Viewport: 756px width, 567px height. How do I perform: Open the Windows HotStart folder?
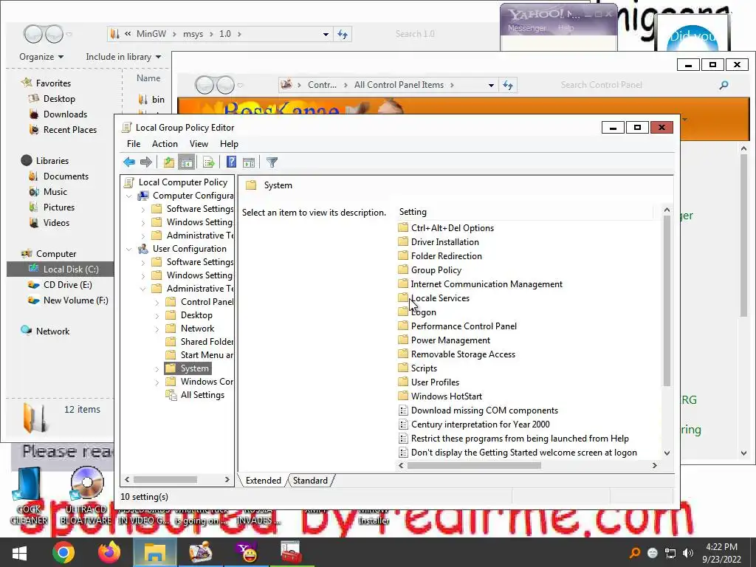tap(447, 396)
